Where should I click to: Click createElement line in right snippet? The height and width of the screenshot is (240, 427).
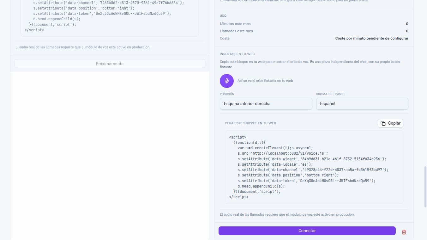click(x=275, y=148)
